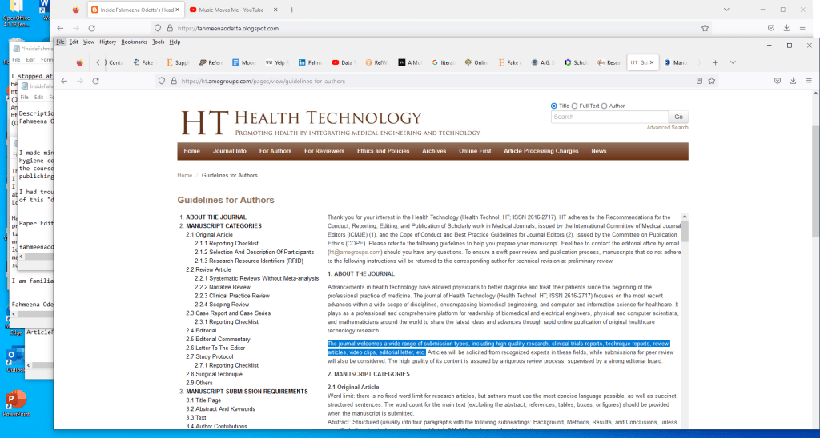Open Pocket save in back Firefox window
This screenshot has height=438, width=820.
pos(771,28)
